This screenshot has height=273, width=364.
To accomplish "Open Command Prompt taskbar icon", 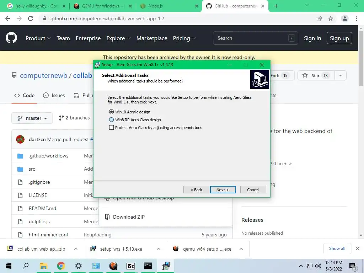I will [x=148, y=266].
